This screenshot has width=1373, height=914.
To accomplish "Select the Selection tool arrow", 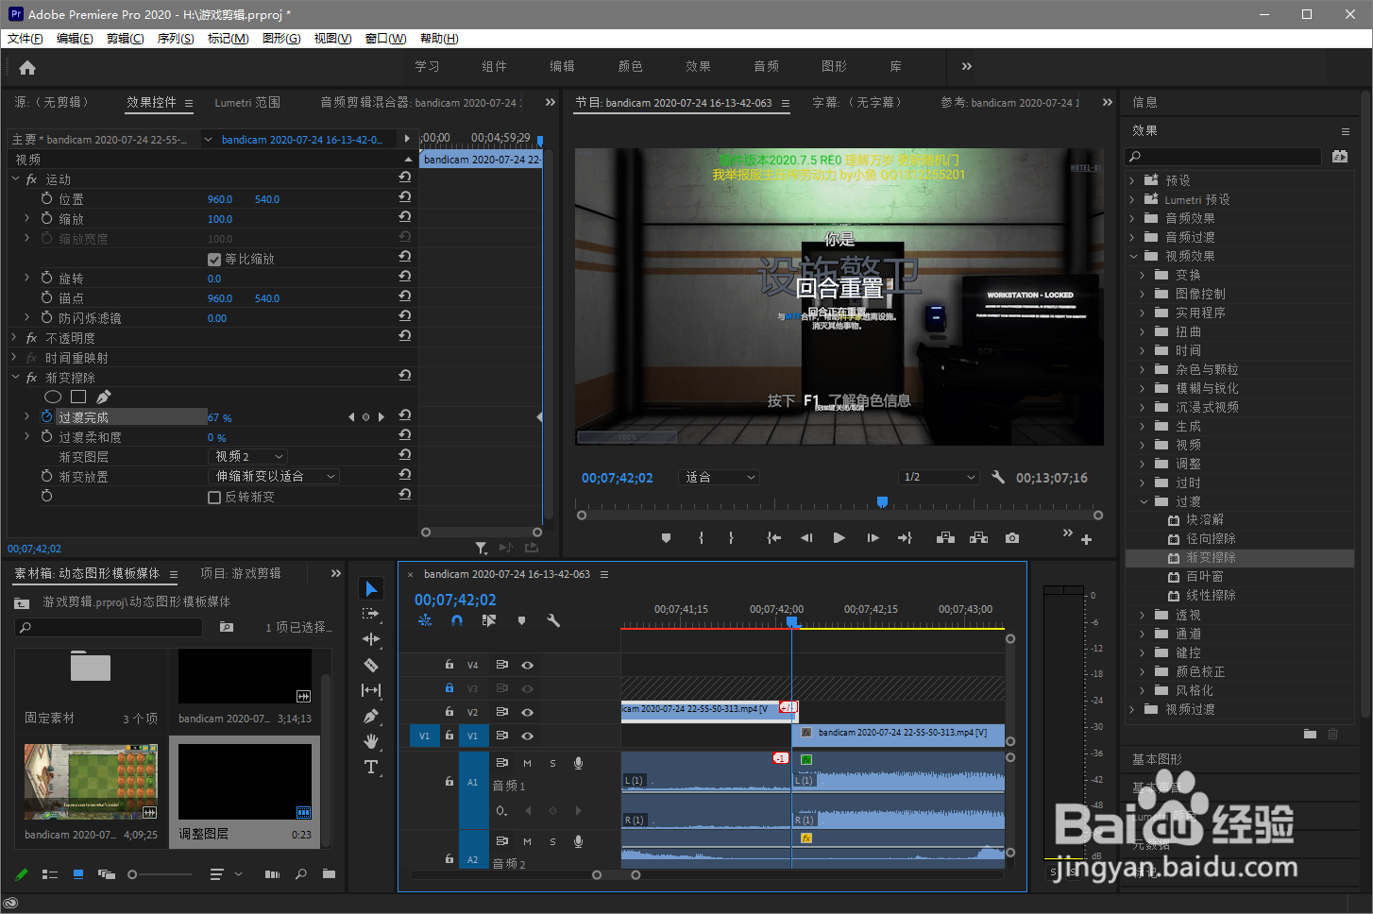I will 372,588.
